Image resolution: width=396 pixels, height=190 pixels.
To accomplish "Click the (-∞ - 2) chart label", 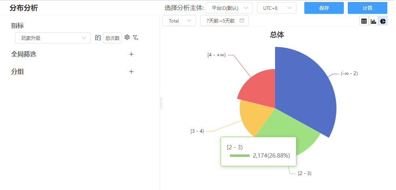I will click(349, 73).
